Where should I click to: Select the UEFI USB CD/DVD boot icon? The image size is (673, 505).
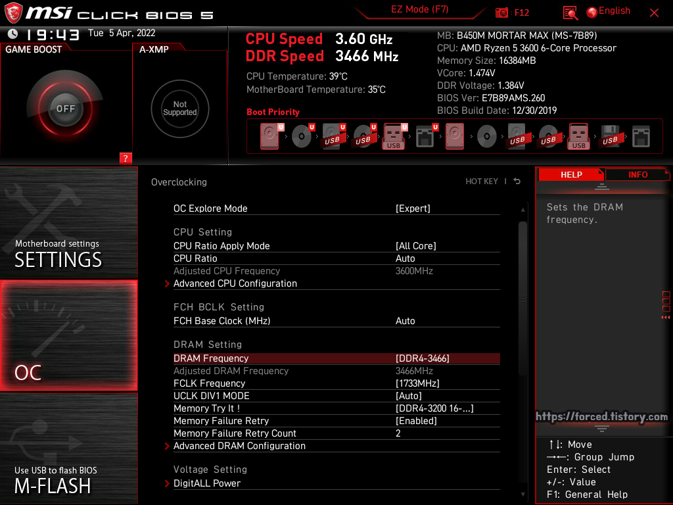pyautogui.click(x=364, y=136)
